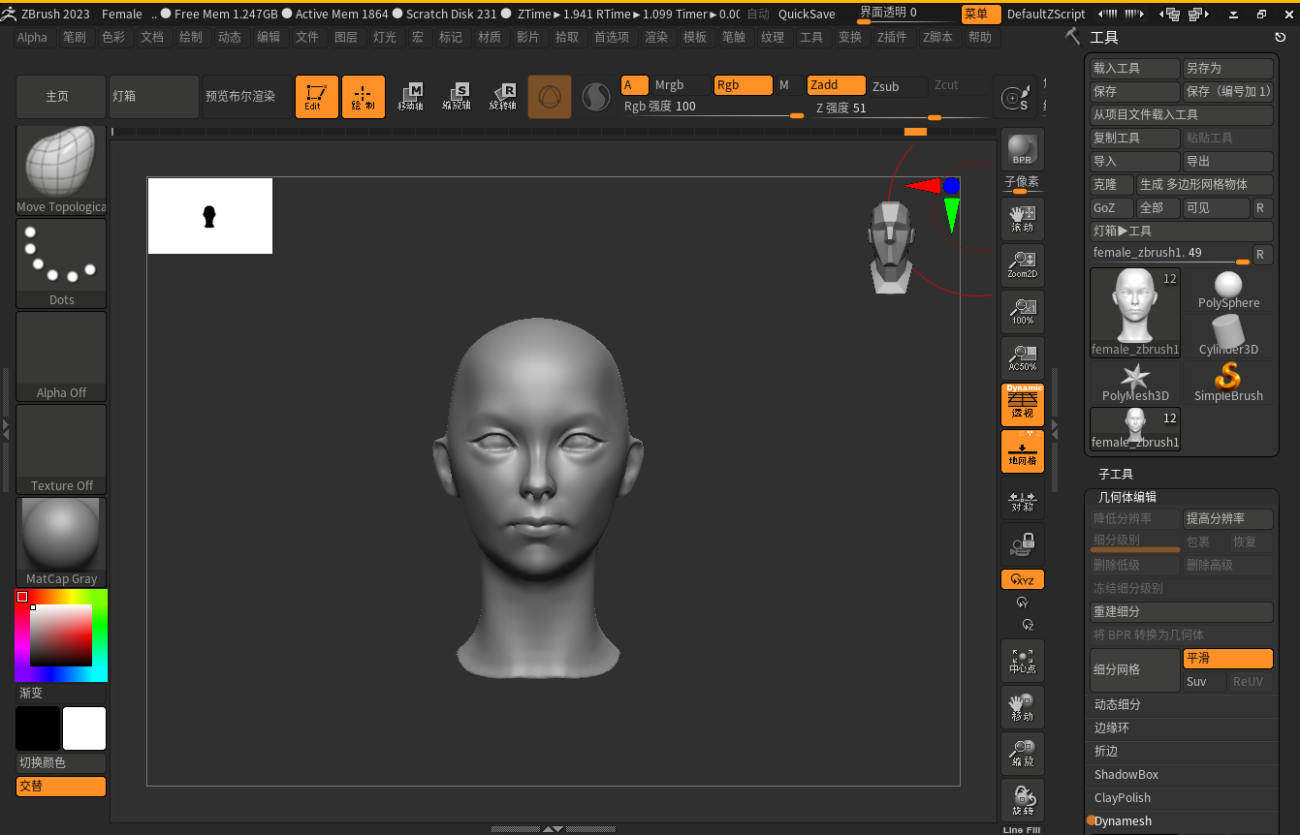Click the AC50% antialiased half-size icon
The image size is (1300, 835).
coord(1022,358)
